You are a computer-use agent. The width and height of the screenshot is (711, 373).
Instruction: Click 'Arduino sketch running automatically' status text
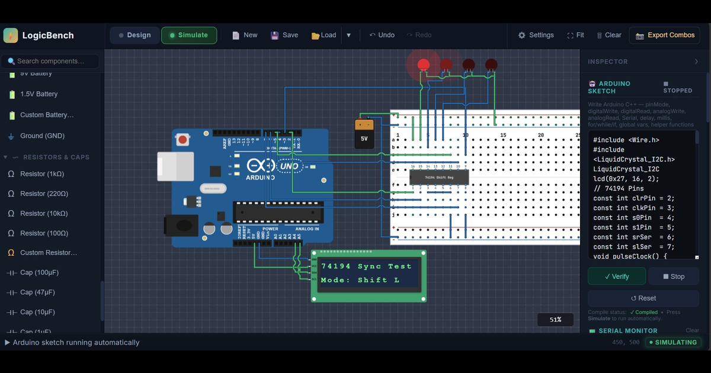point(76,342)
